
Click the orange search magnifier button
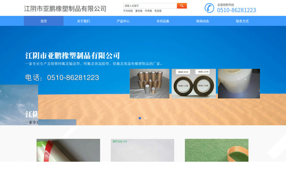182,6
